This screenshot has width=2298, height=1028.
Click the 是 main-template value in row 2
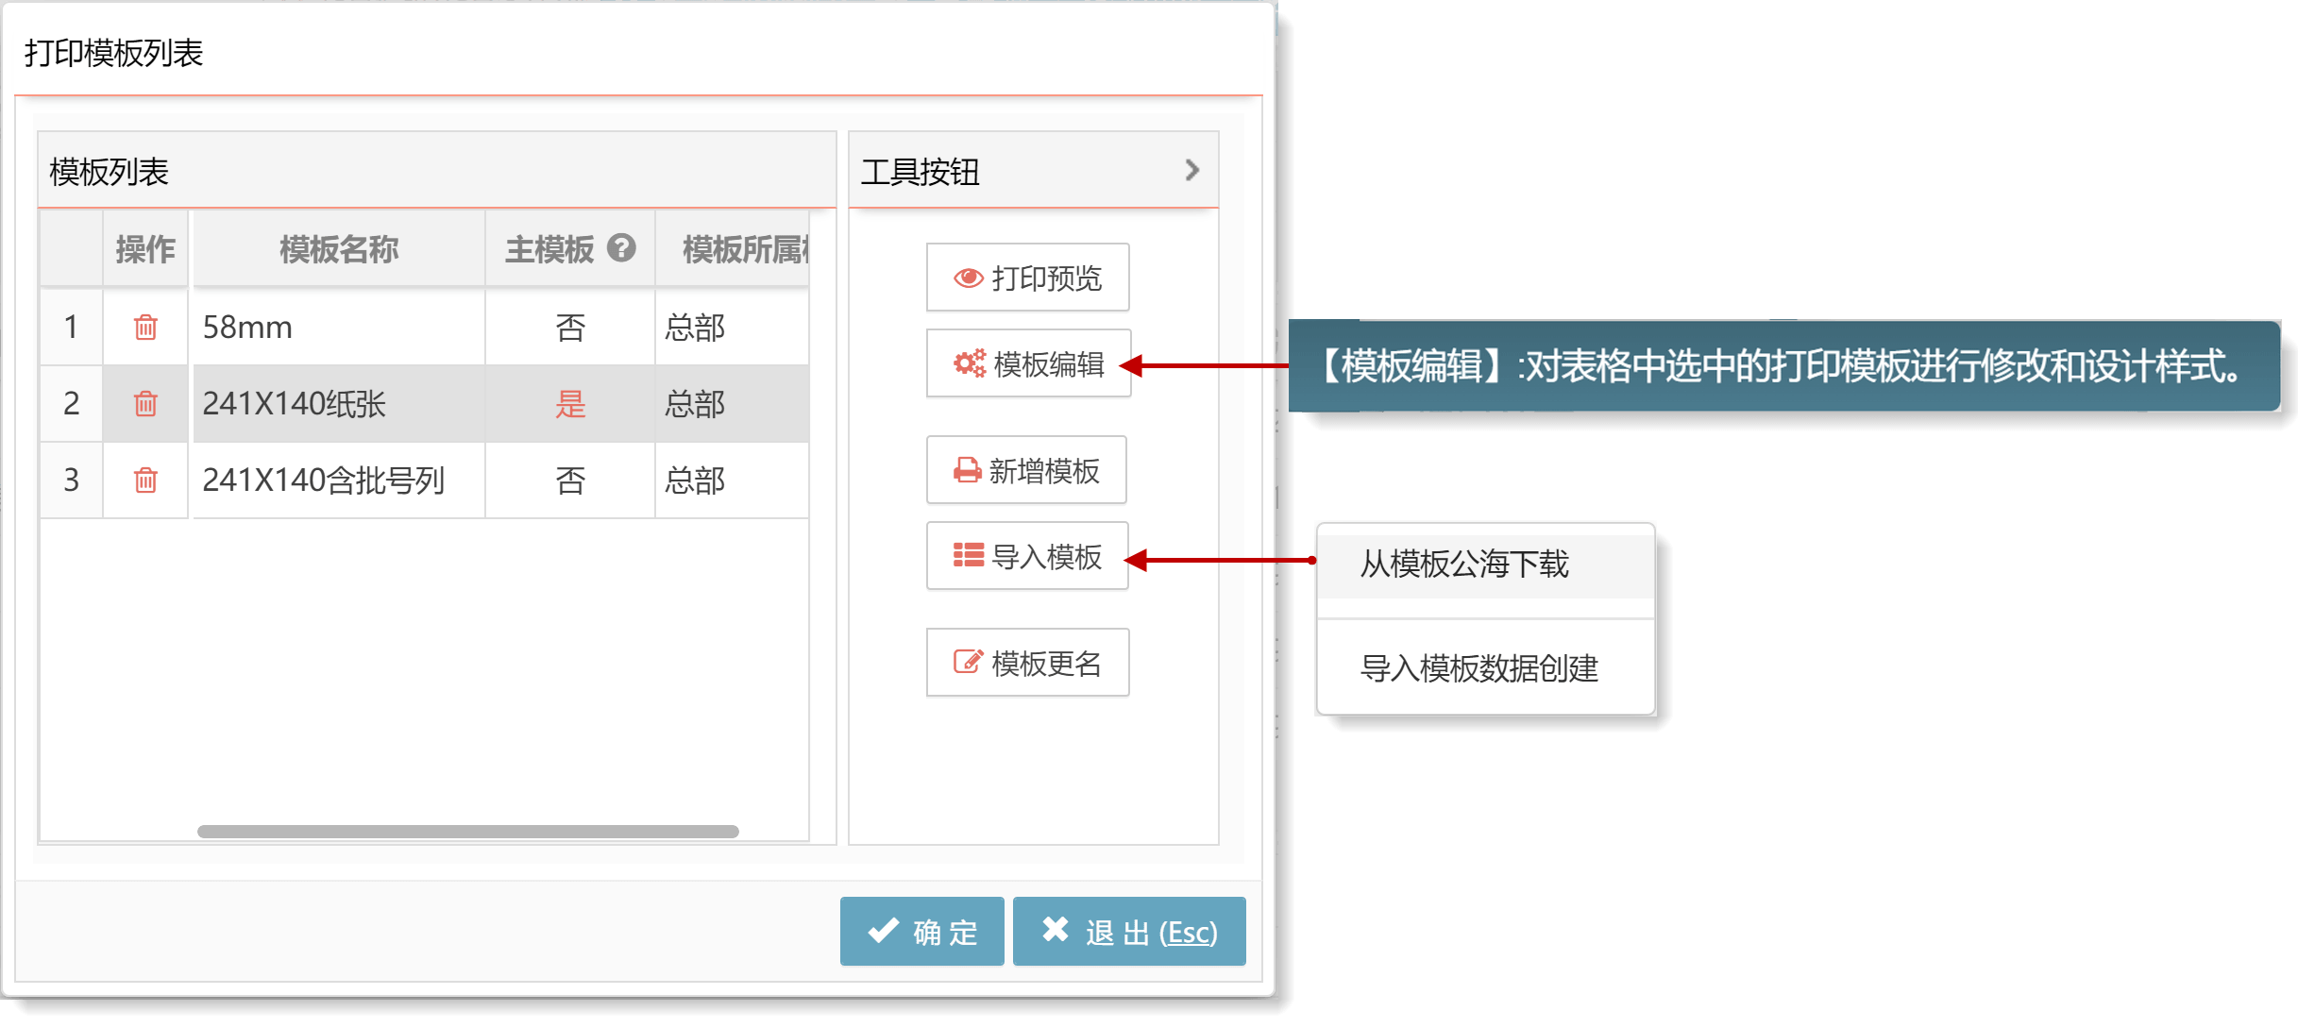pos(570,404)
